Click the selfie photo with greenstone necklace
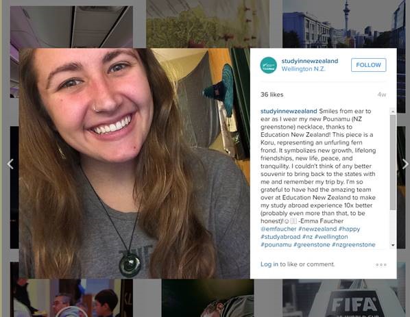 coord(134,164)
